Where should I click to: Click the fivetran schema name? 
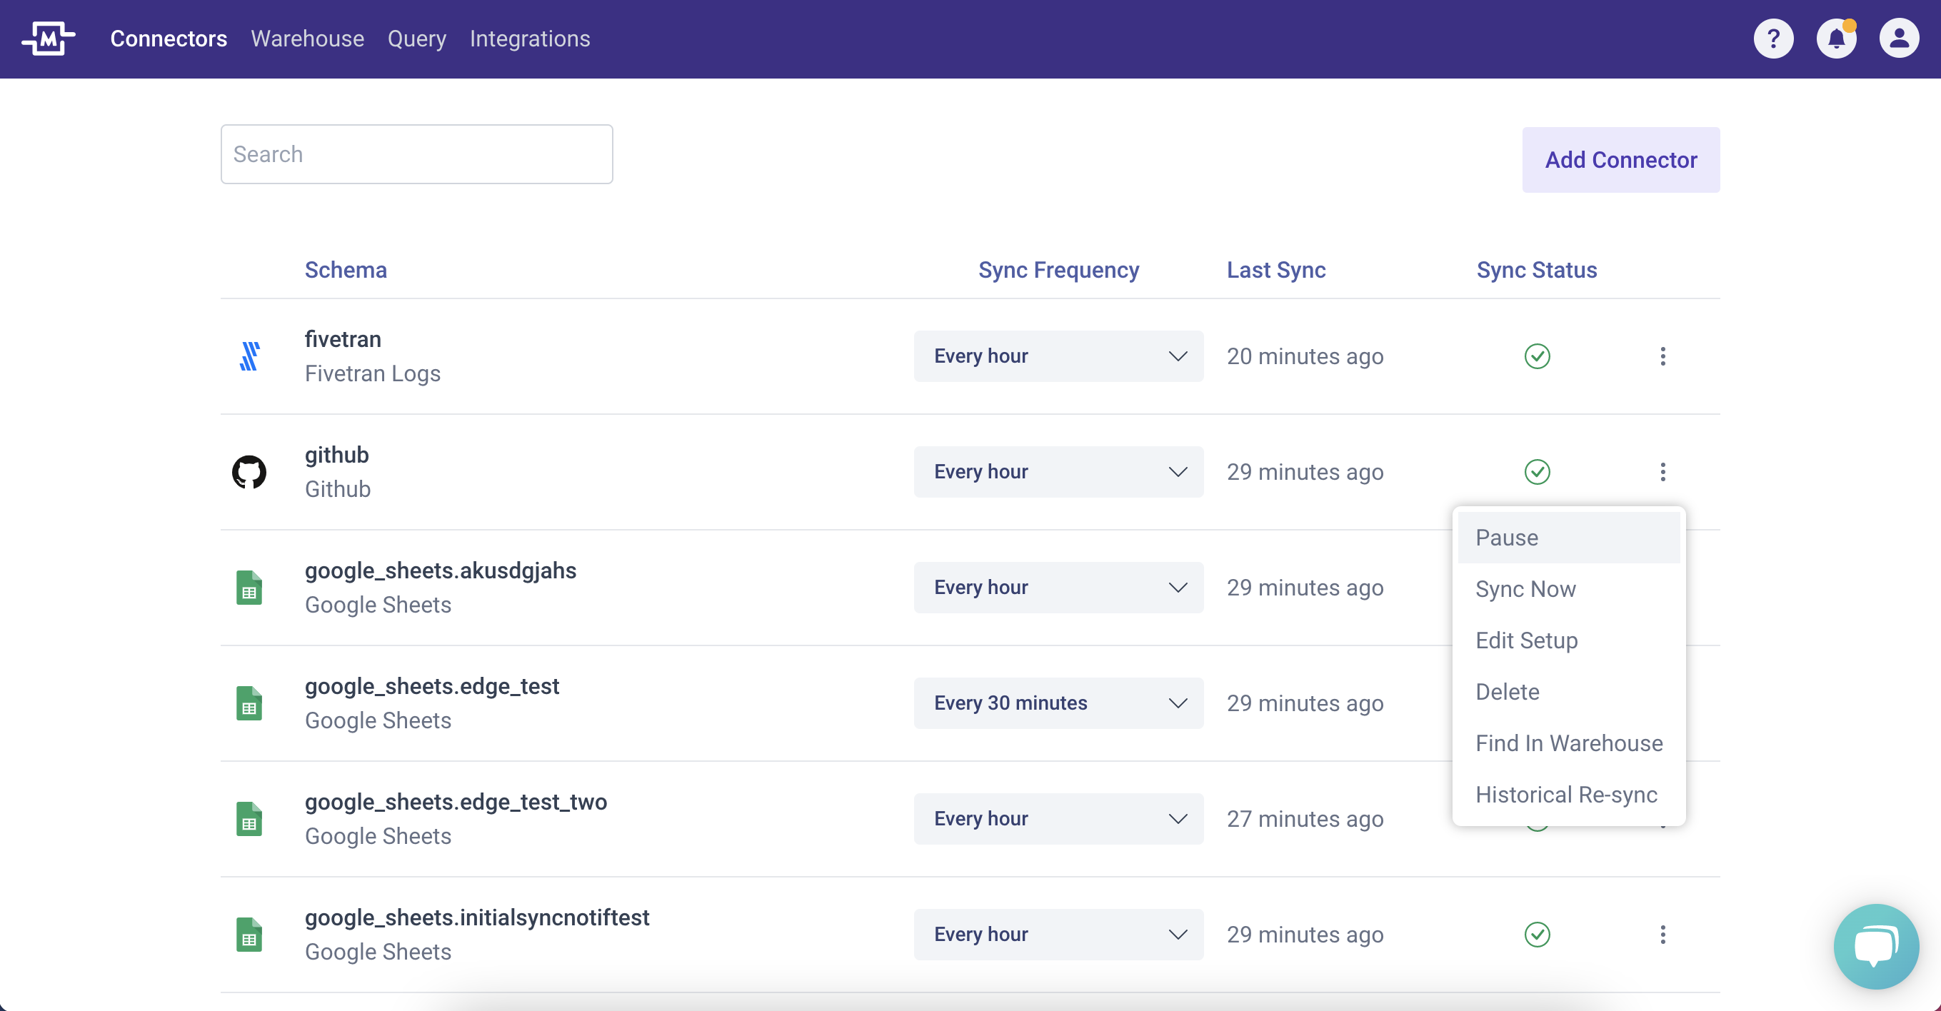343,339
